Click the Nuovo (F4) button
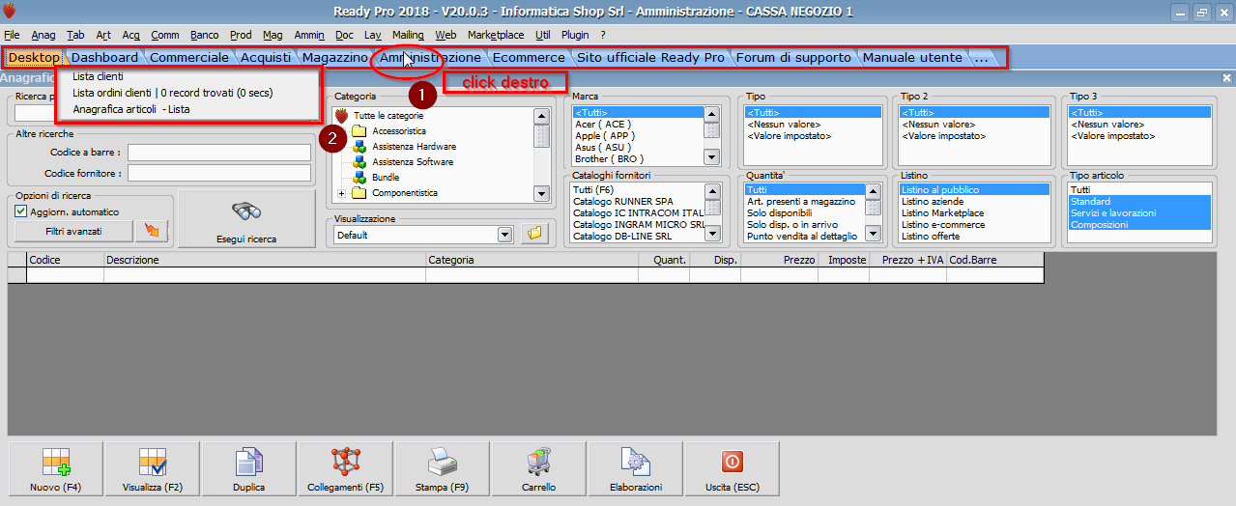Screen dimensions: 1236x506 point(55,468)
